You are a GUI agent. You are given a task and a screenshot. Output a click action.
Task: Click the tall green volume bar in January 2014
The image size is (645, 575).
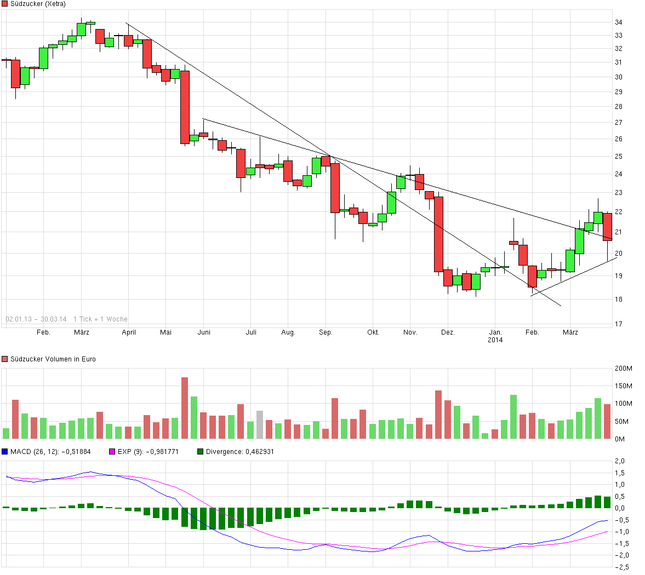click(513, 417)
